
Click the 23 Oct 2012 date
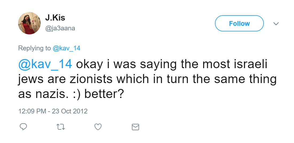point(70,111)
